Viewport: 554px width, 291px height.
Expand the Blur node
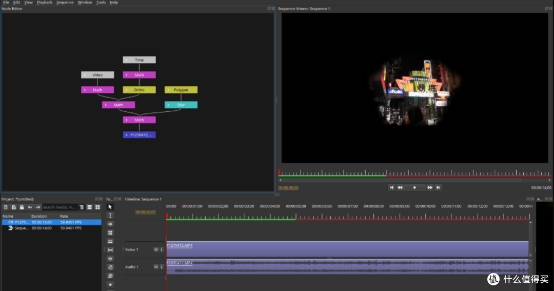168,105
